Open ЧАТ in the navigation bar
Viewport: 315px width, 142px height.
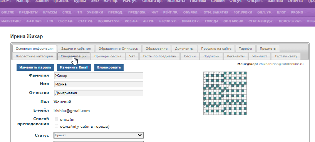155,12
